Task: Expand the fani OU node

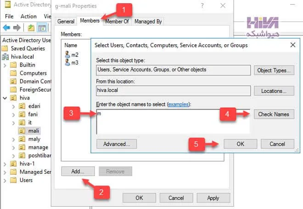Action: point(13,115)
